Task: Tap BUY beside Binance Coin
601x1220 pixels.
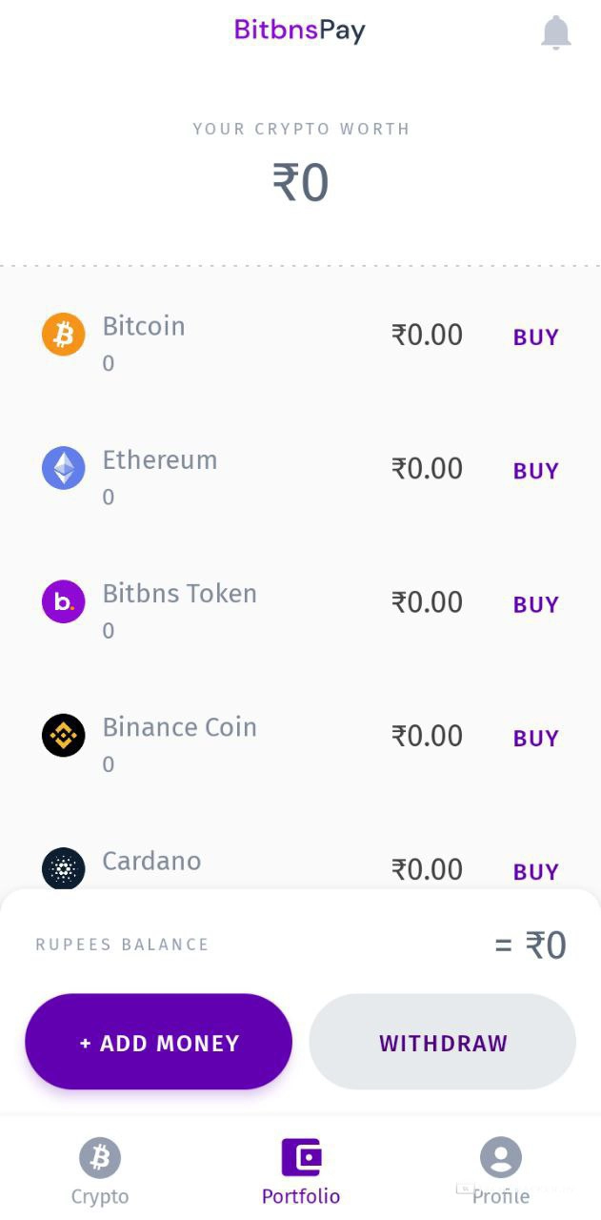Action: (536, 738)
